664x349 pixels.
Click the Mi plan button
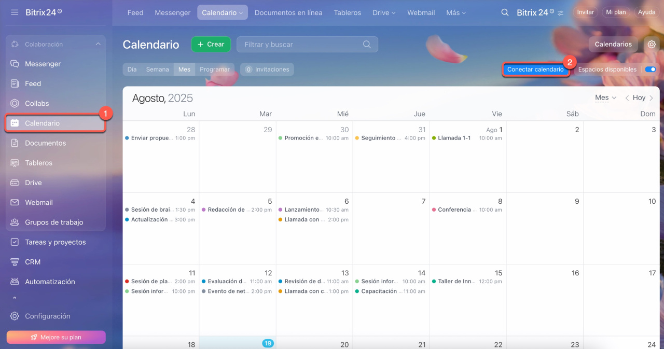[616, 12]
